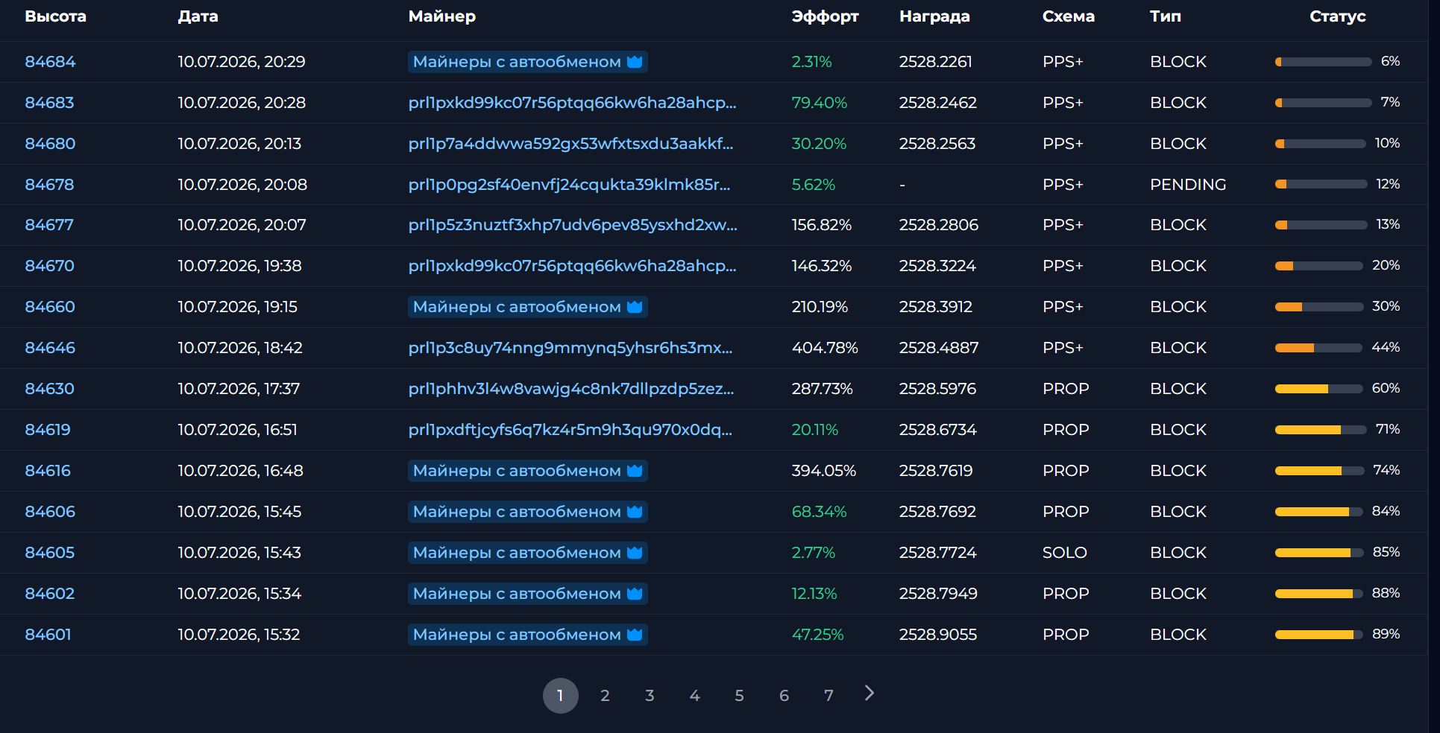Screen dimensions: 1440x733
Task: Click crown icon in block 84602 row
Action: click(x=635, y=594)
